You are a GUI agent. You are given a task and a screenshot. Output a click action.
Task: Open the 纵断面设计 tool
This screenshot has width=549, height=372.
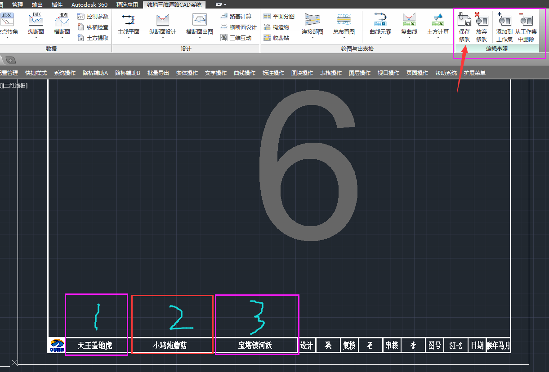[x=163, y=25]
